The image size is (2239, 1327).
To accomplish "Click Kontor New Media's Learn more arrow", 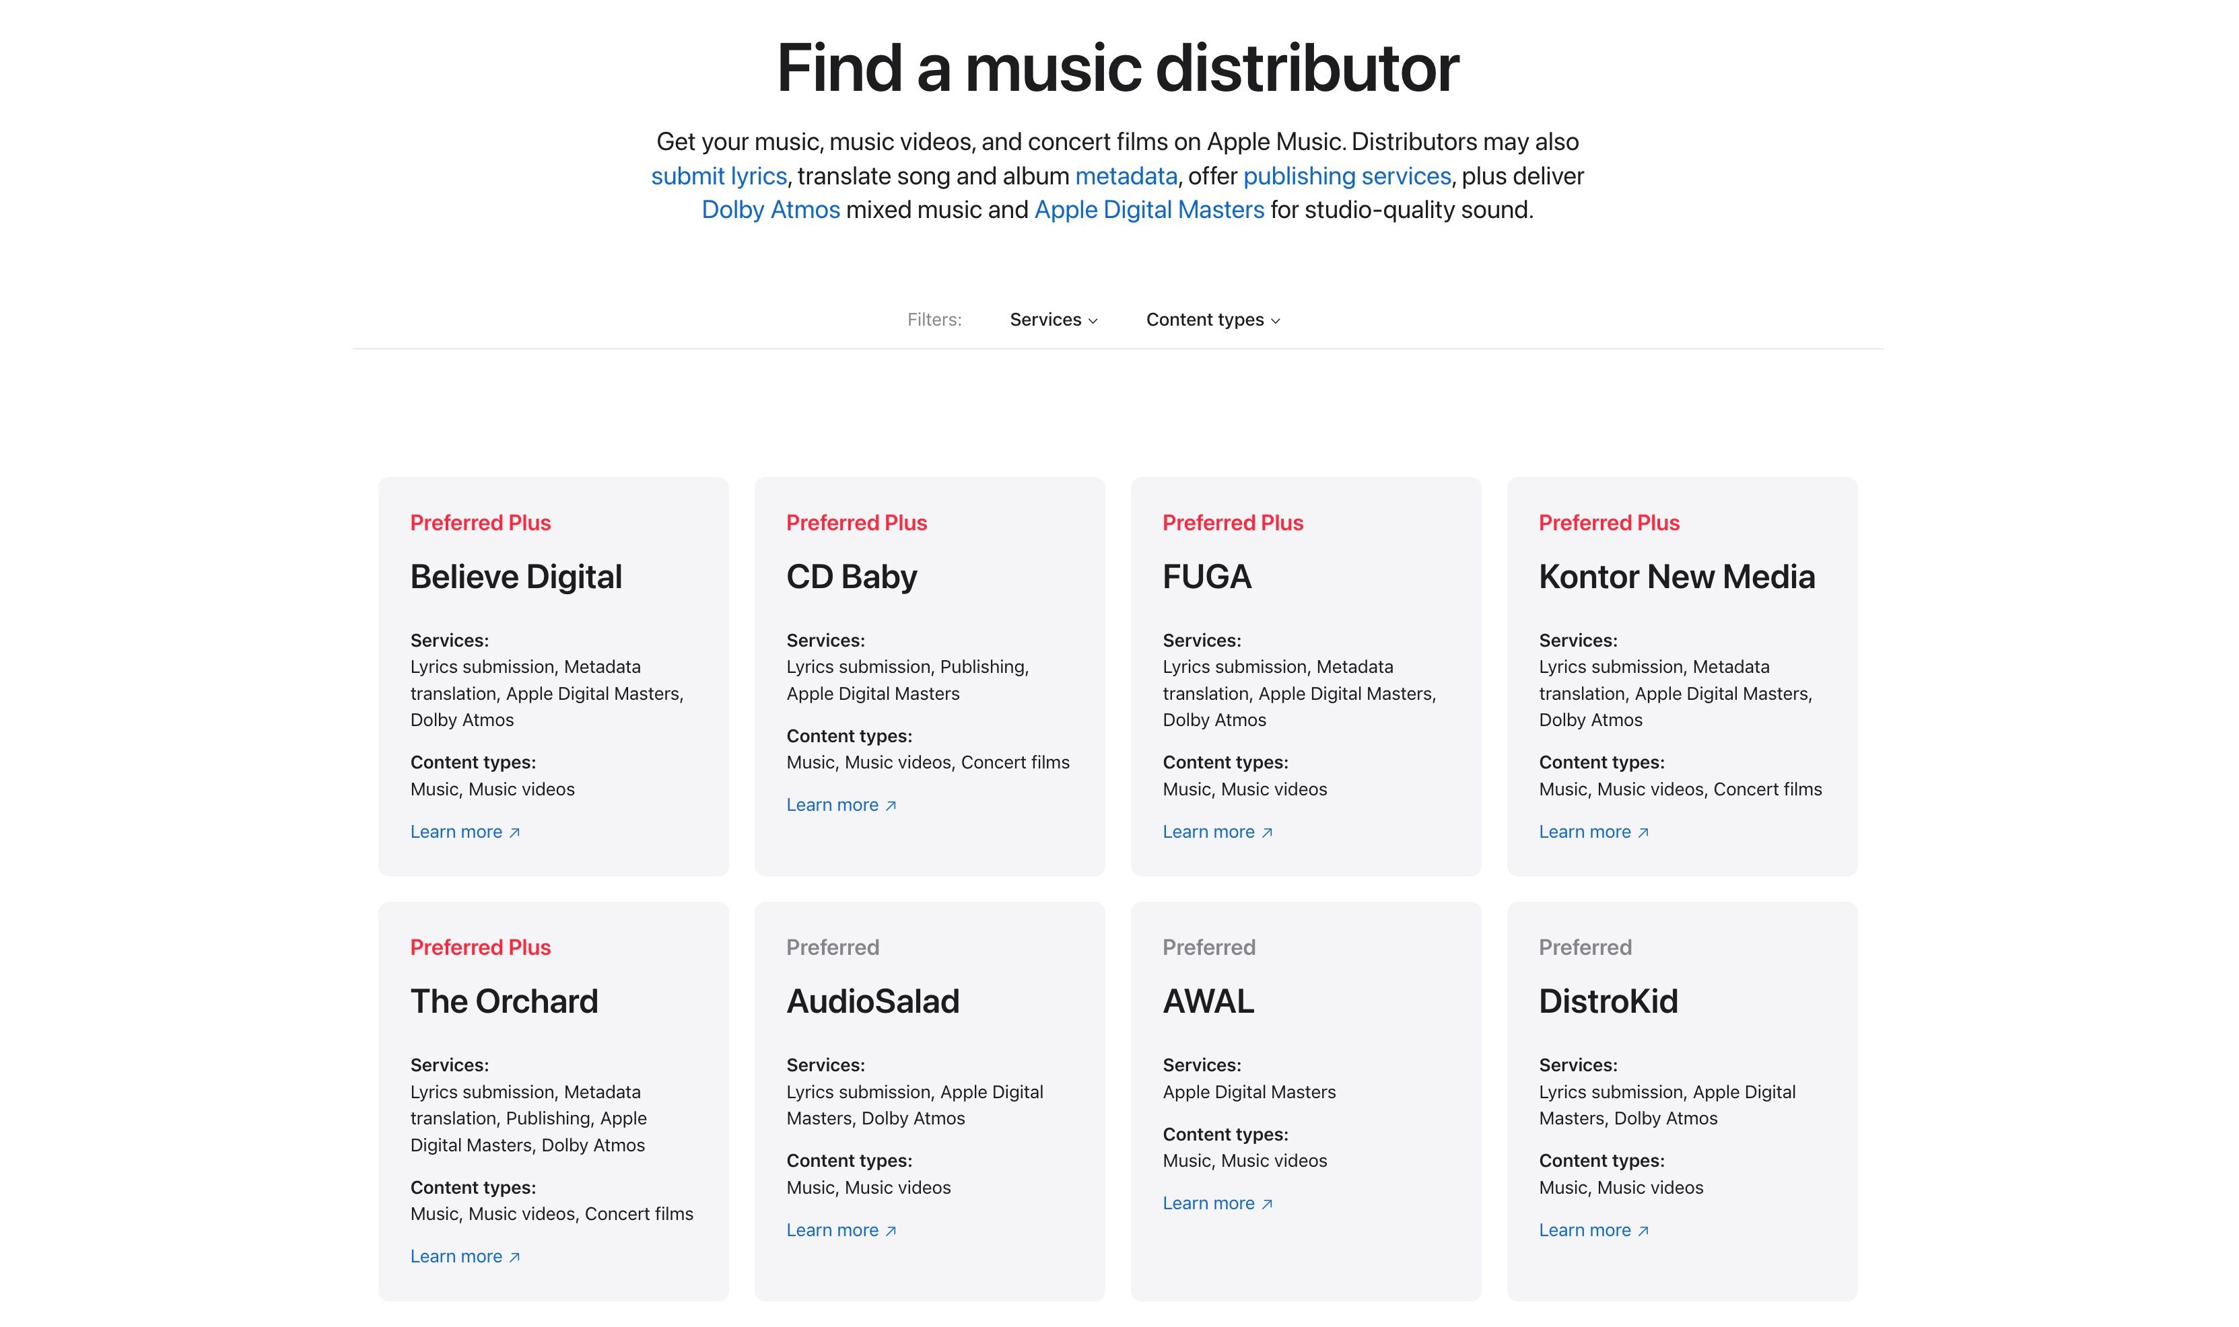I will 1643,833.
